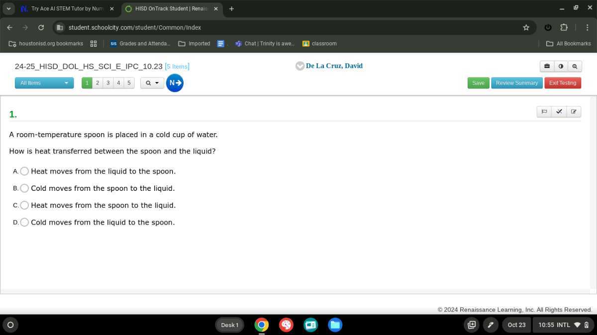The width and height of the screenshot is (597, 335).
Task: Open the All Items dropdown
Action: (x=44, y=83)
